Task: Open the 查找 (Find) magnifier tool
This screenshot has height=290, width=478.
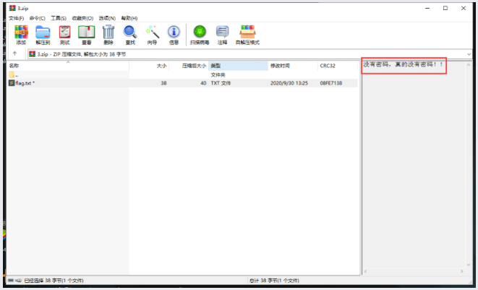Action: [130, 32]
